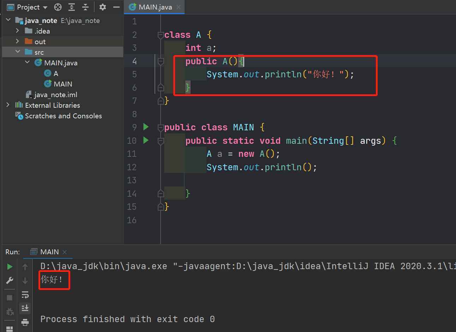The width and height of the screenshot is (456, 332).
Task: Select the MAIN run tab
Action: (49, 251)
